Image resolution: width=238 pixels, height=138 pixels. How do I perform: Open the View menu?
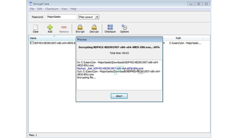(64, 9)
